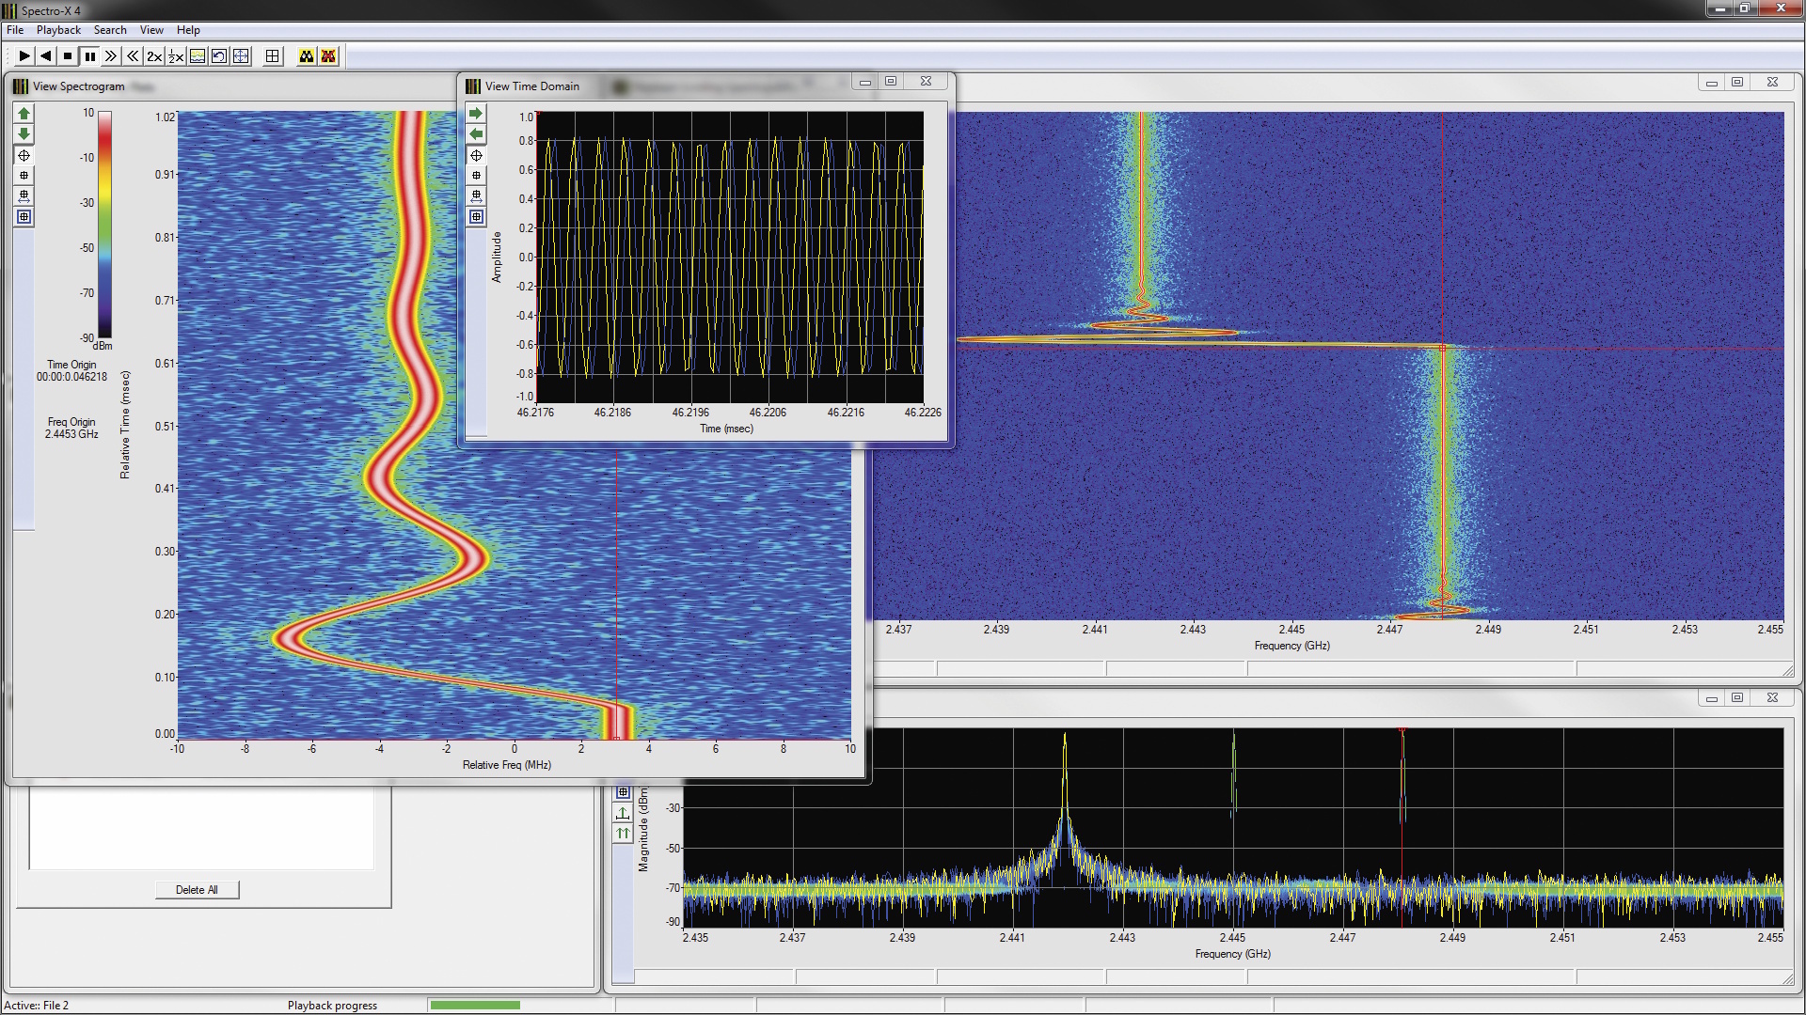Click the 'Playback progress' status bar label
1806x1015 pixels.
click(332, 1006)
